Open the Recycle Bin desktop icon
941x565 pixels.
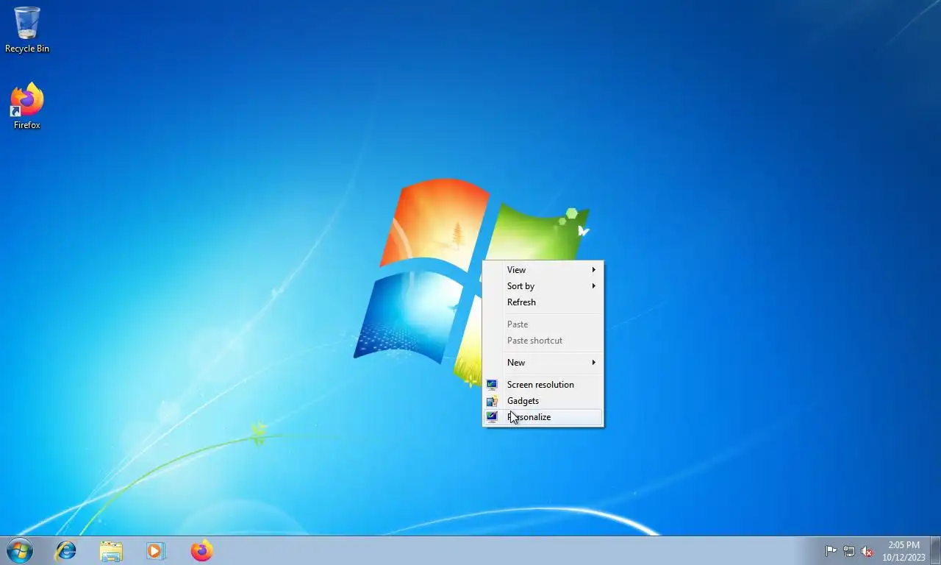27,29
